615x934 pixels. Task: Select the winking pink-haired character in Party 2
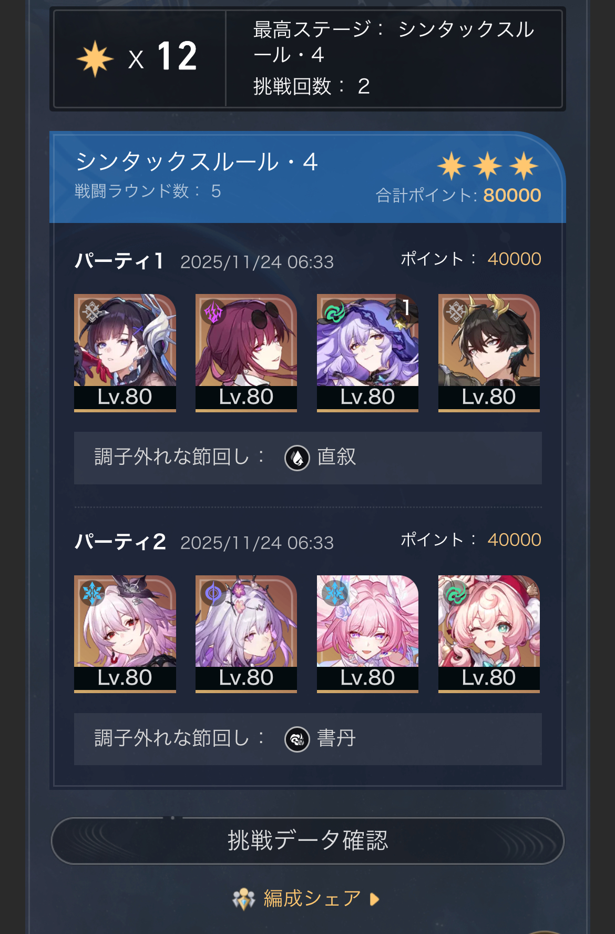click(489, 634)
